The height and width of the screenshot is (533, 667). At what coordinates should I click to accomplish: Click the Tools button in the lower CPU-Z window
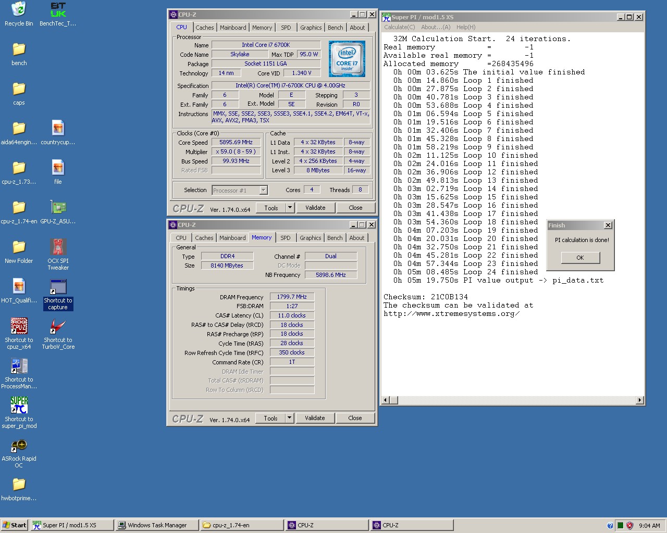pyautogui.click(x=270, y=418)
